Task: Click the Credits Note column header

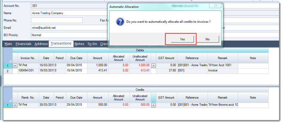Action: point(253,98)
